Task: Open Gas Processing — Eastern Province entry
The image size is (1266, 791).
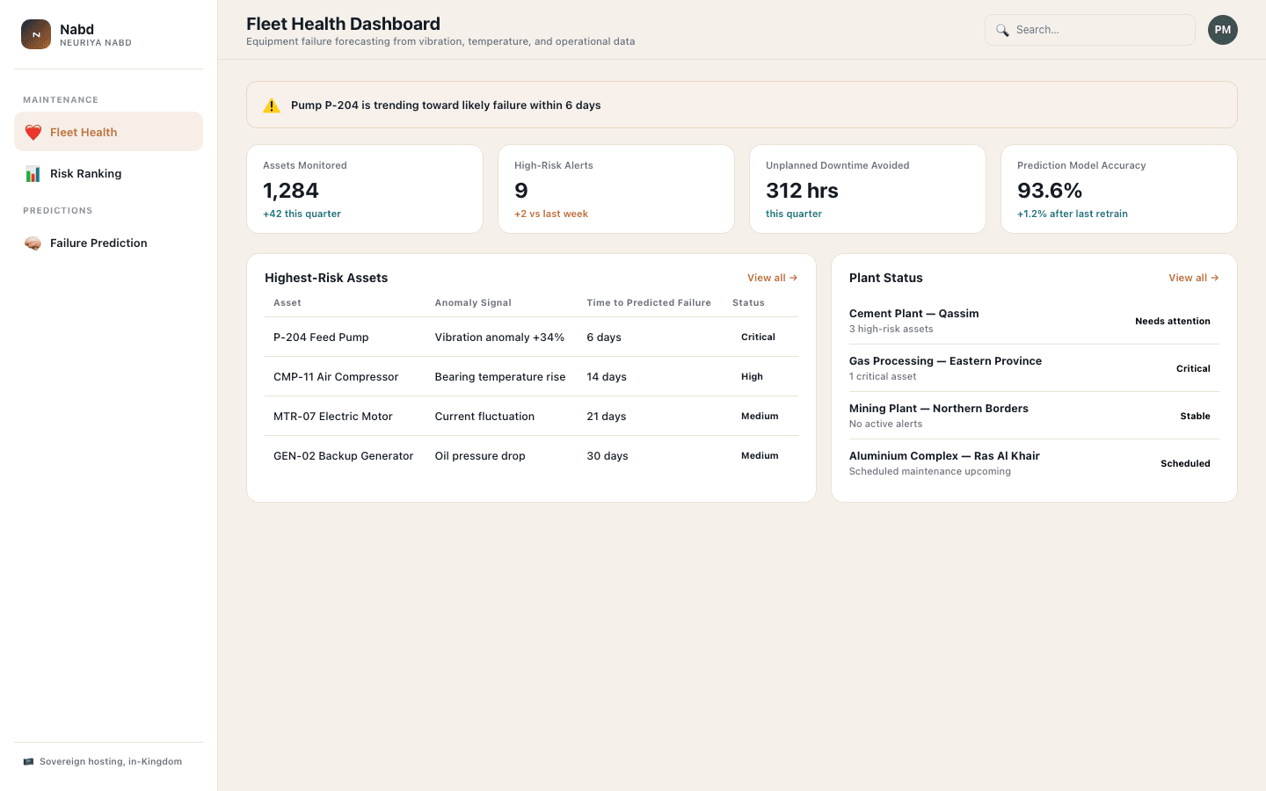Action: coord(1034,368)
